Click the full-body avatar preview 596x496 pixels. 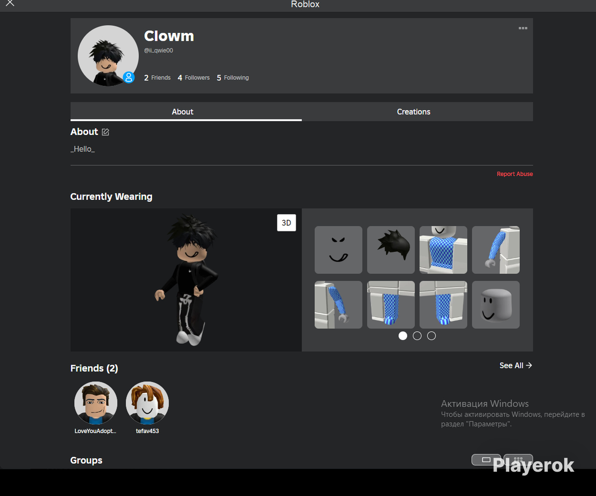click(x=186, y=280)
